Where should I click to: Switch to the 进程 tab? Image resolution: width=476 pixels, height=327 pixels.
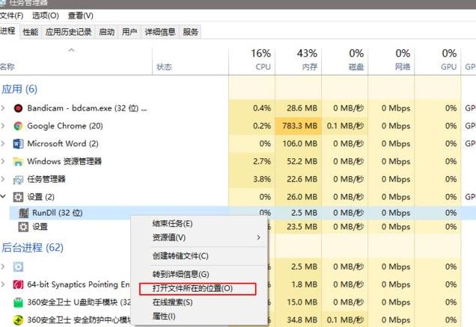[8, 31]
